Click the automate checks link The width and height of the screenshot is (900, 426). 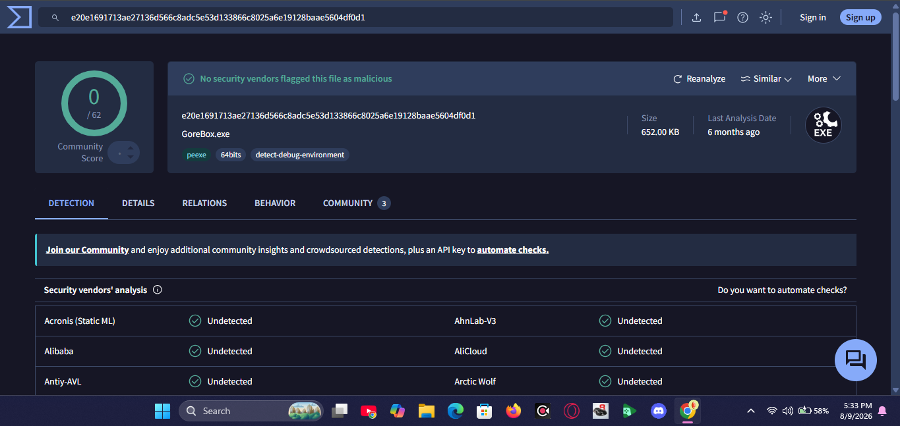point(513,250)
